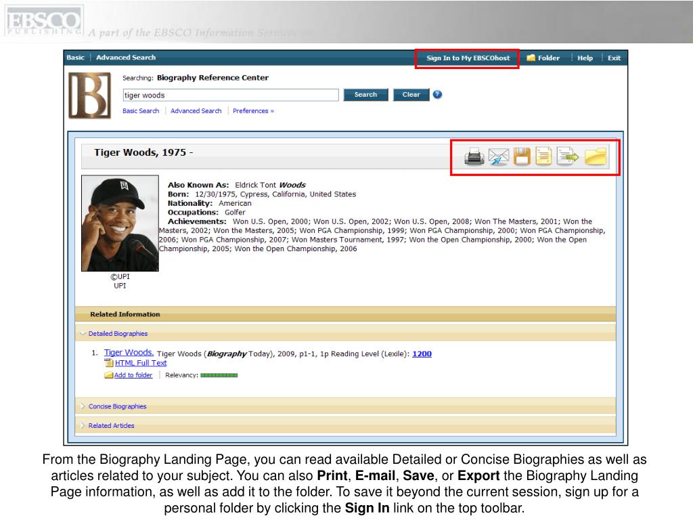
Task: Click the small folder icon beside Add to folder
Action: (x=109, y=375)
